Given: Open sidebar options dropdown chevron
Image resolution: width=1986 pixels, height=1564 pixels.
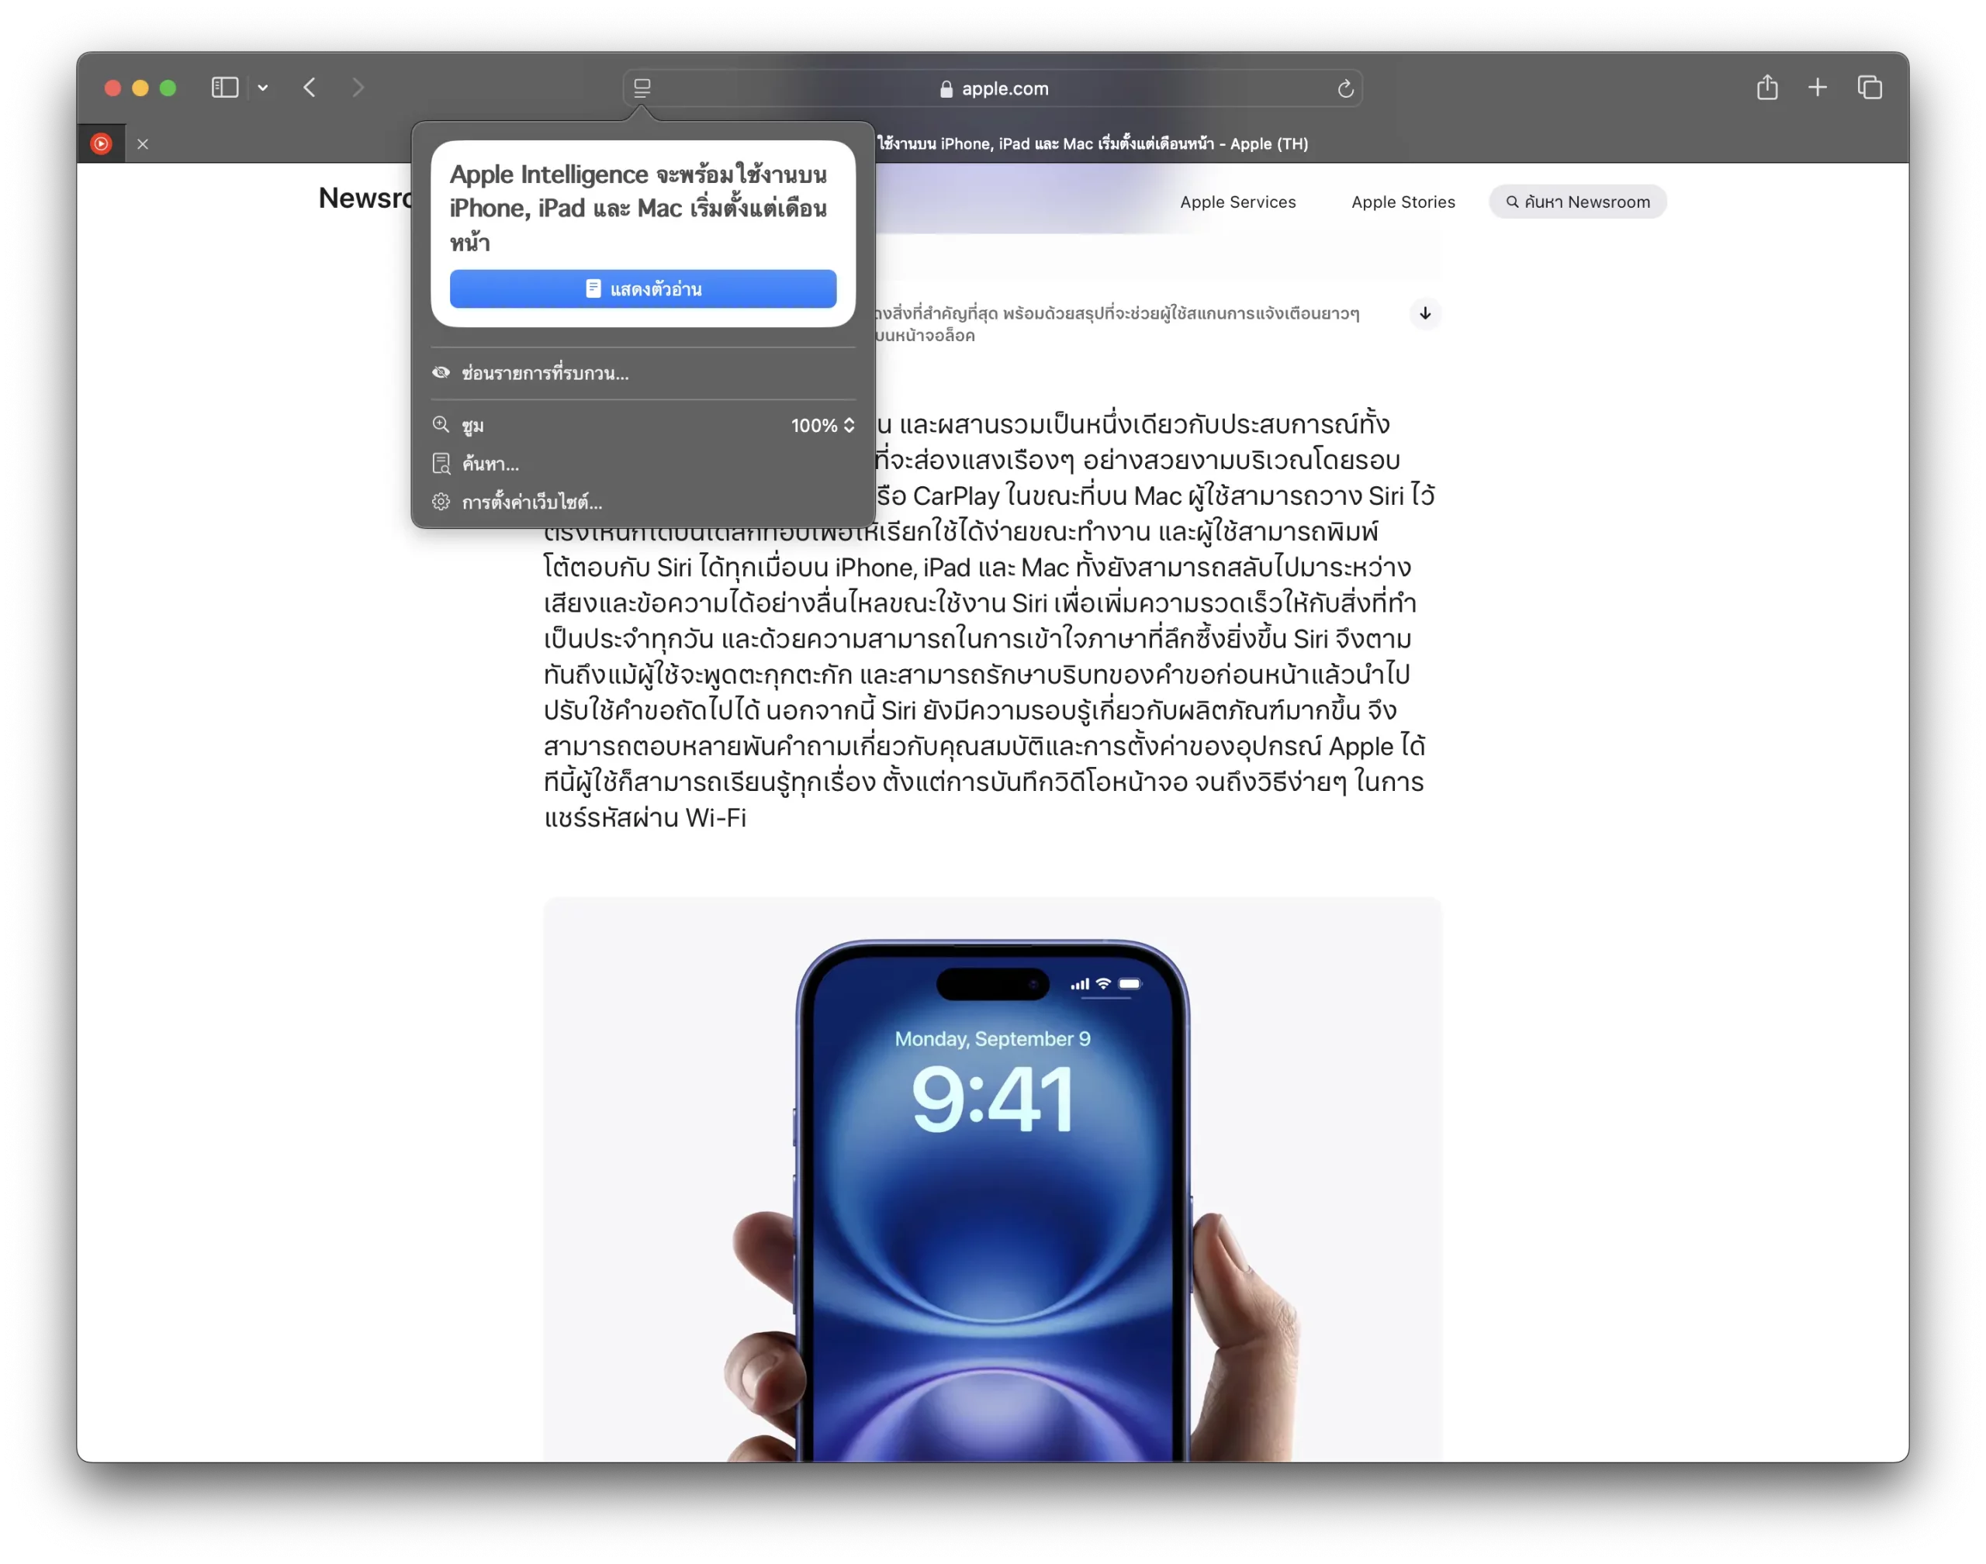Looking at the screenshot, I should [x=263, y=88].
